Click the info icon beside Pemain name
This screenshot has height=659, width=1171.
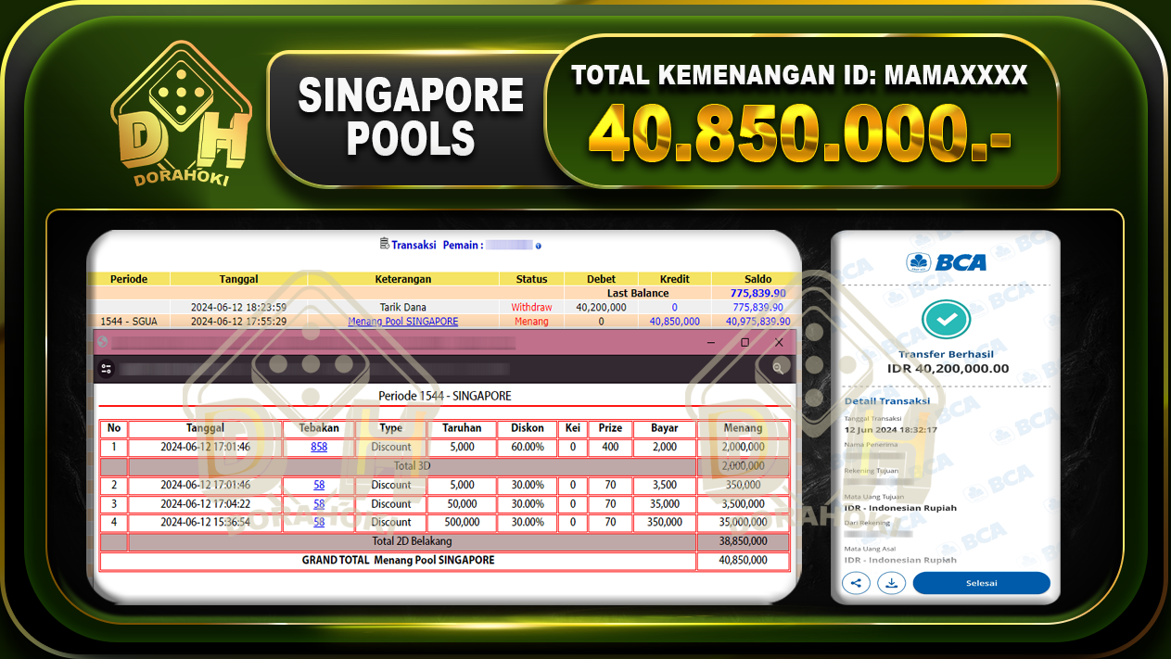click(539, 244)
